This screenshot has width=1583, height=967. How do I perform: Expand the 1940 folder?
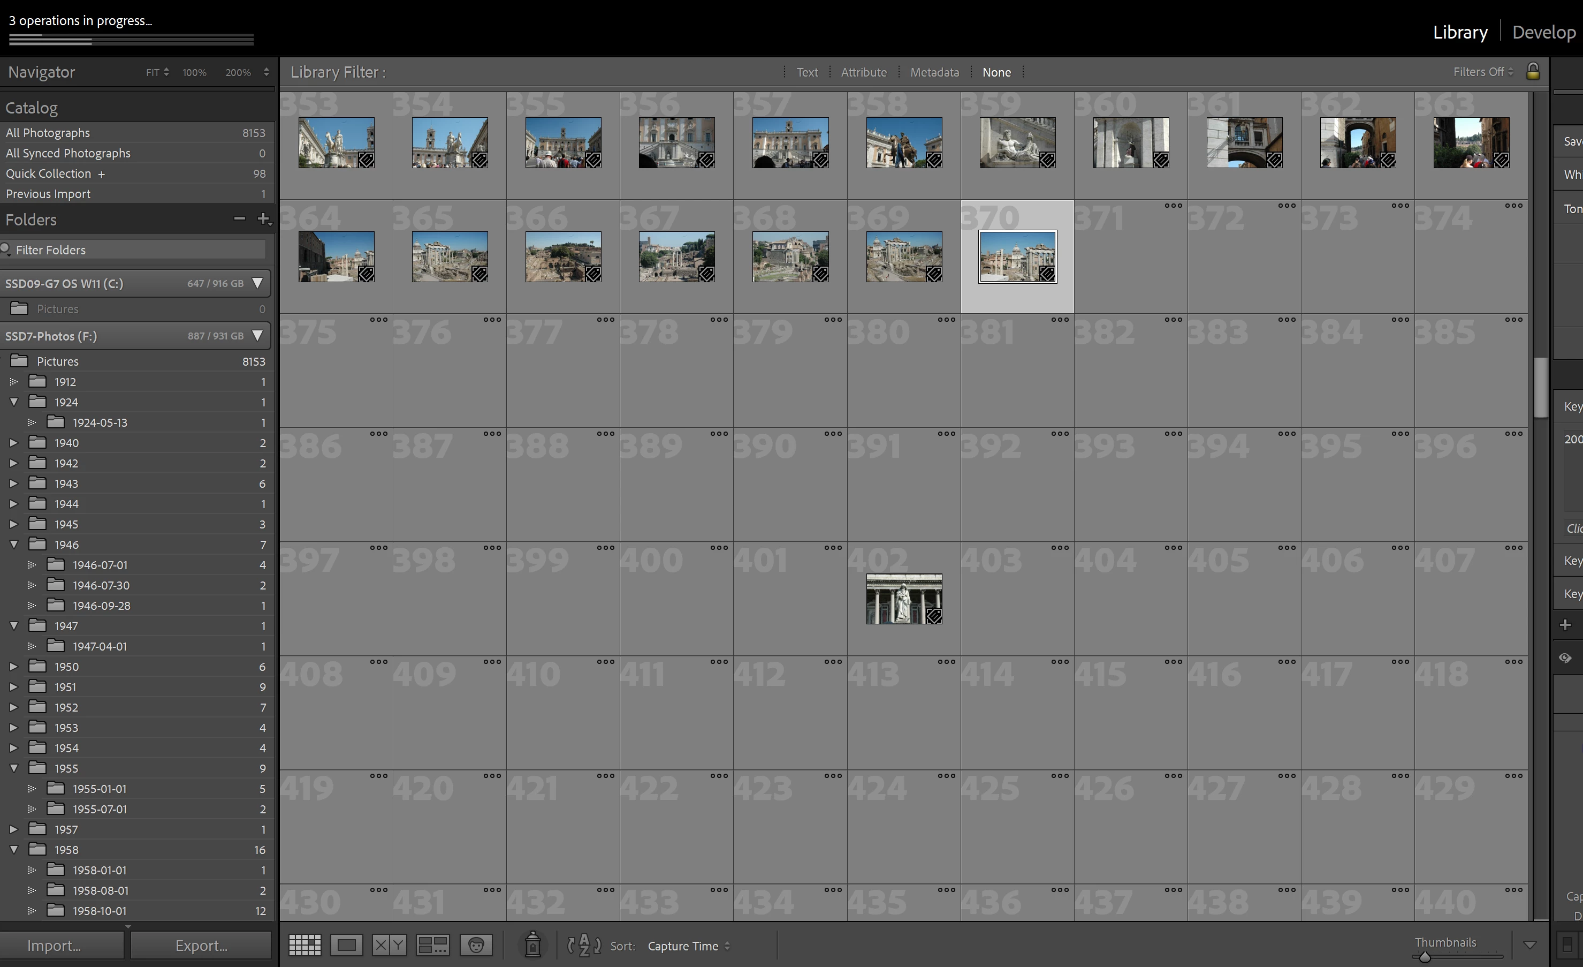coord(13,443)
